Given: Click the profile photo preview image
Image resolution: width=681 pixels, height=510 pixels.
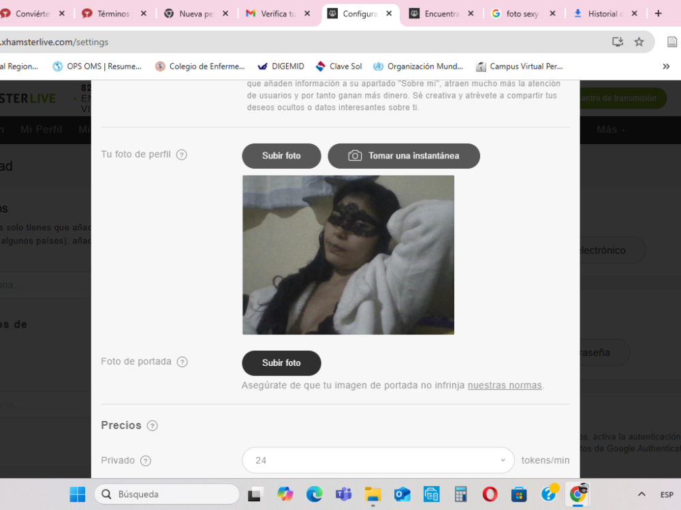Looking at the screenshot, I should (348, 255).
